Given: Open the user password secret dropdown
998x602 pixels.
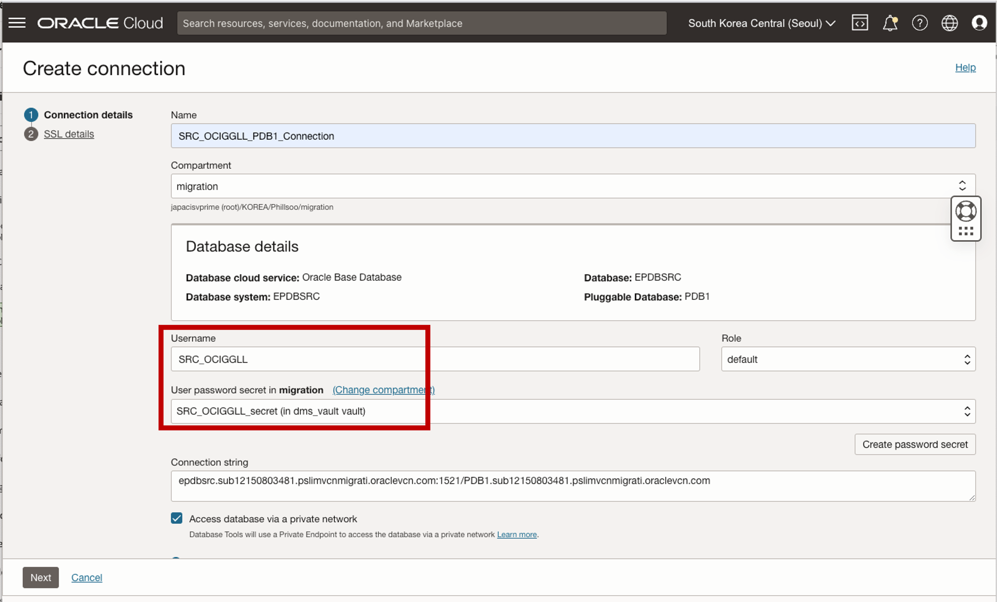Looking at the screenshot, I should tap(573, 411).
